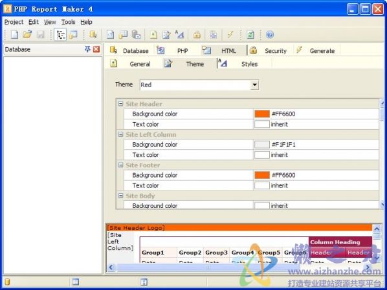
Task: Collapse the Site Footer section
Action: pos(120,165)
